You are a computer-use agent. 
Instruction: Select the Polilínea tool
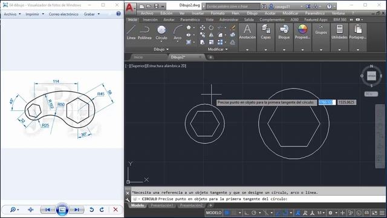tap(145, 32)
